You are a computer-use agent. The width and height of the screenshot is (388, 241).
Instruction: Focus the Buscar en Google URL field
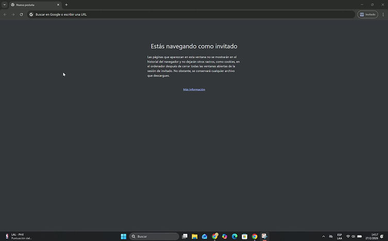(x=191, y=14)
